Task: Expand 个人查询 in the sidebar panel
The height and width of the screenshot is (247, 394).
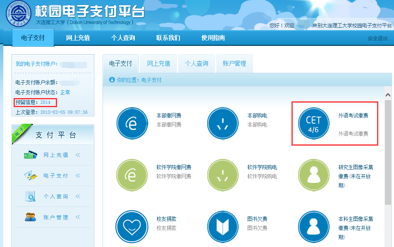Action: (x=77, y=197)
